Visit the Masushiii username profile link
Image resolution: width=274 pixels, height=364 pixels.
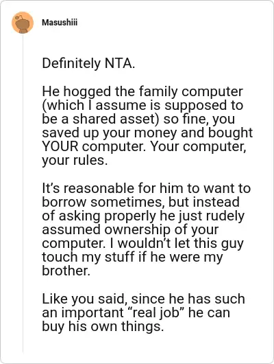pyautogui.click(x=60, y=23)
